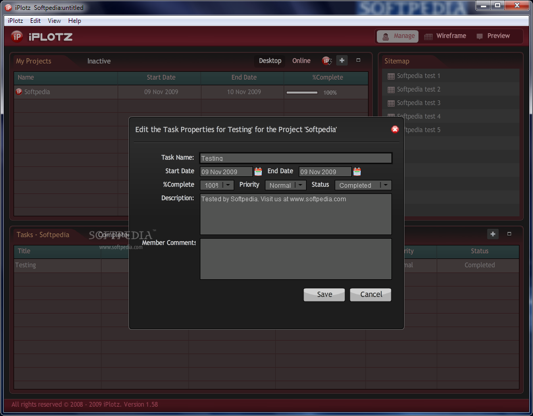The height and width of the screenshot is (416, 533).
Task: Click the Task Name input field
Action: click(296, 158)
